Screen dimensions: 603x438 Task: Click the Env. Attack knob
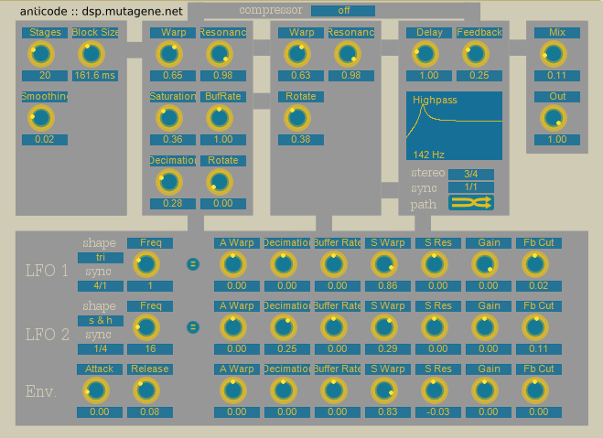click(96, 390)
